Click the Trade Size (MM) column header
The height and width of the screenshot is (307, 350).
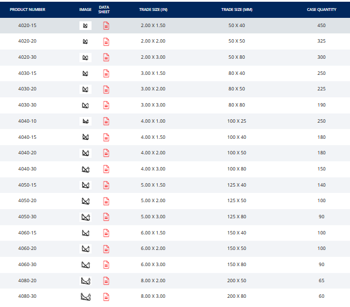[236, 10]
